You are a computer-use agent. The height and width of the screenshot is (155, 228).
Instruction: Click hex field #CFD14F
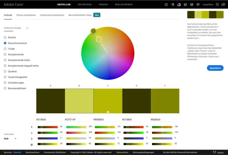pos(78,119)
